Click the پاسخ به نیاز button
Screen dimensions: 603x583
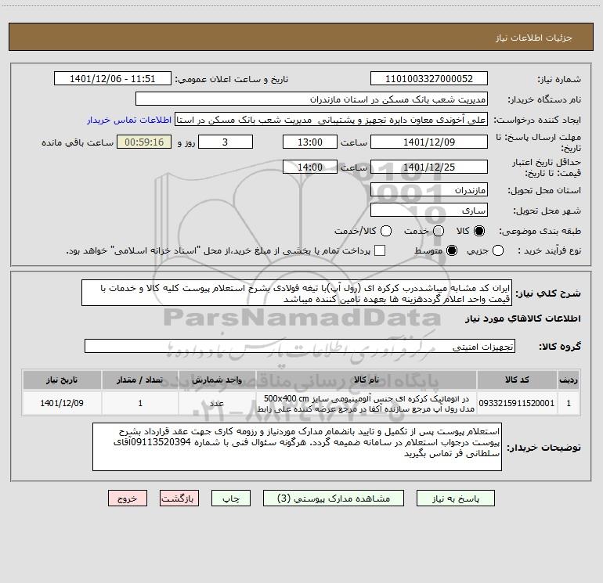[x=455, y=498]
